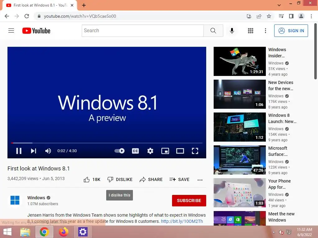Open the bit.ly link in description
The width and height of the screenshot is (318, 238).
point(182,221)
